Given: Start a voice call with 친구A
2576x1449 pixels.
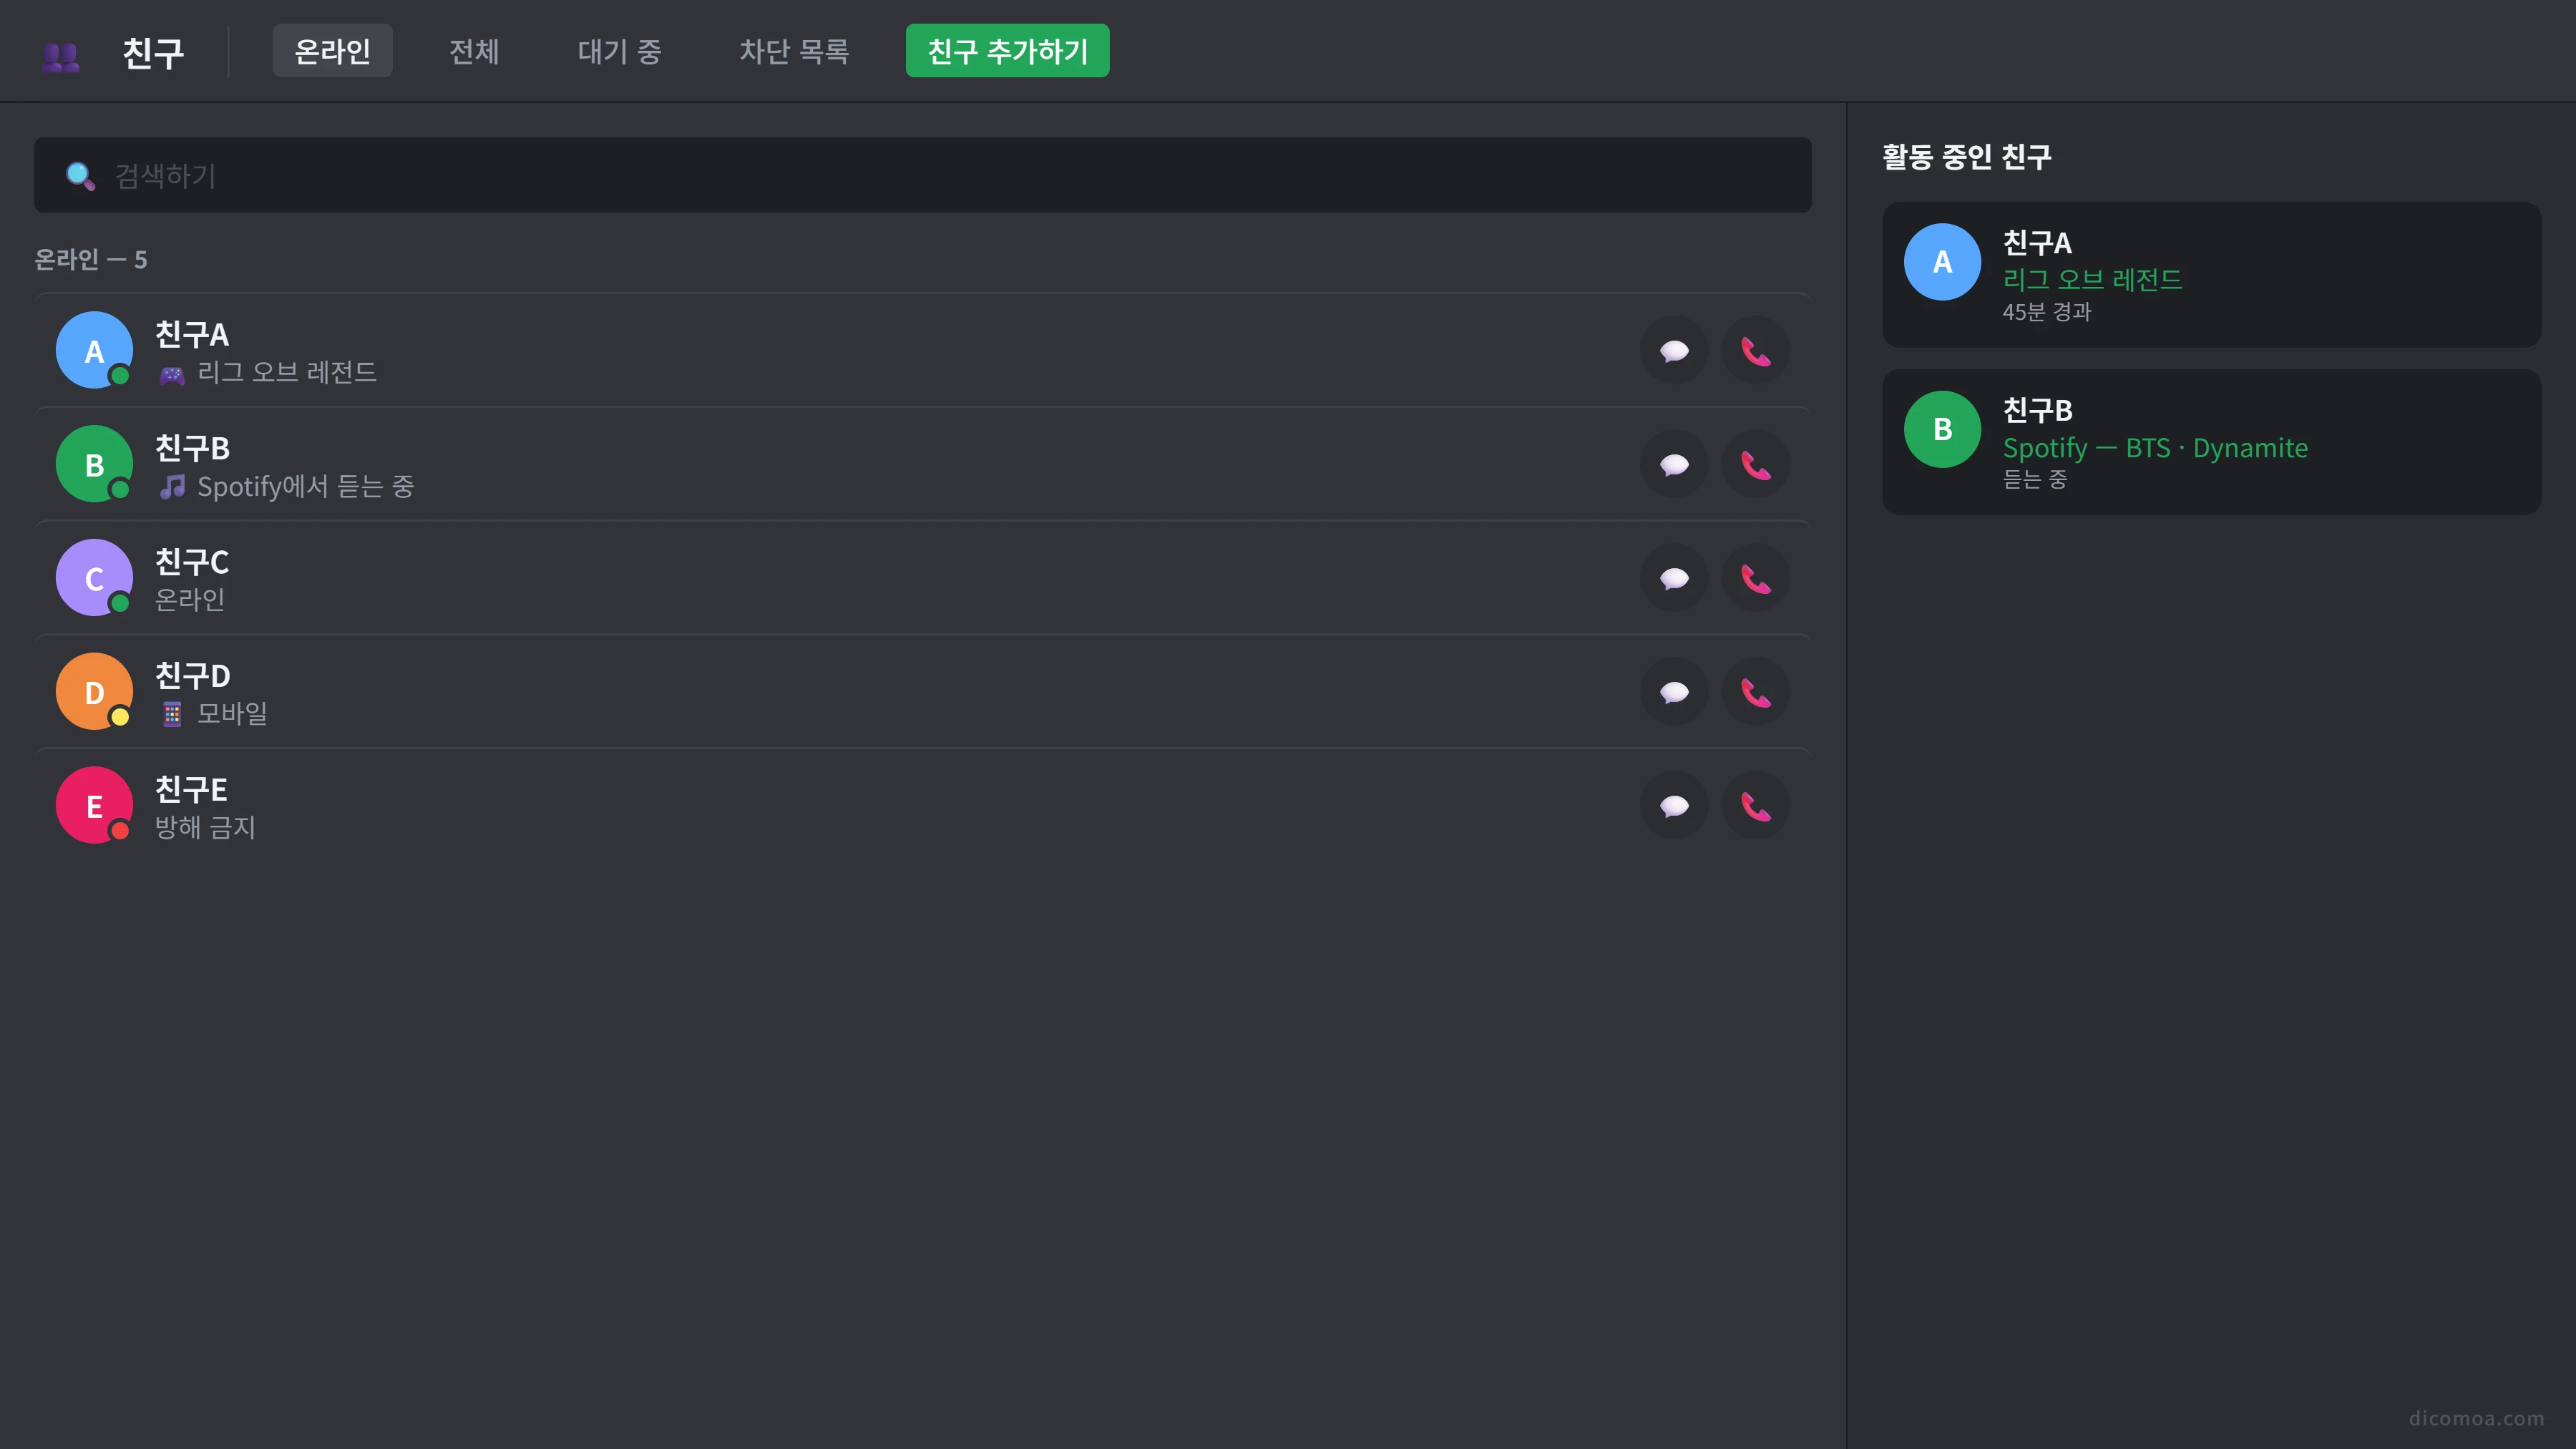Looking at the screenshot, I should click(x=1755, y=351).
